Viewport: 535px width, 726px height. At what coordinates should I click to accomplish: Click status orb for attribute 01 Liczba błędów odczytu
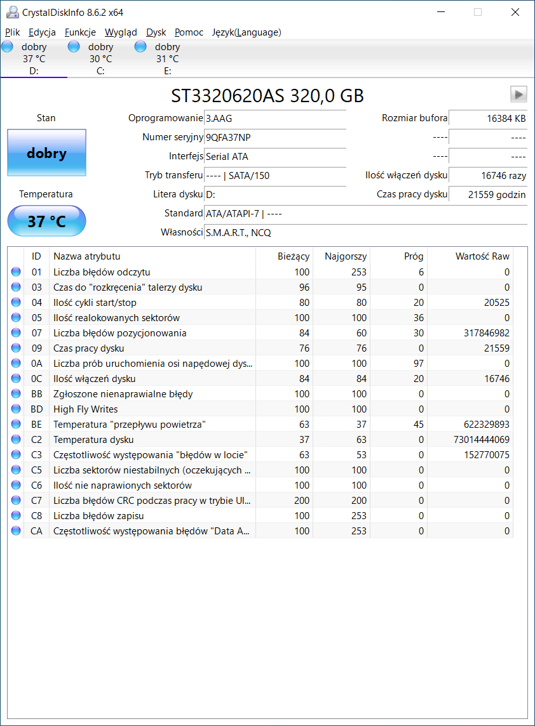click(16, 272)
